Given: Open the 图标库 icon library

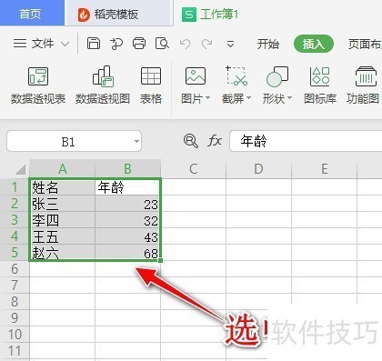Looking at the screenshot, I should tap(320, 85).
